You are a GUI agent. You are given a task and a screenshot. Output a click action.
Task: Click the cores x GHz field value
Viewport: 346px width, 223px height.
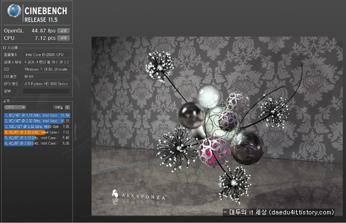[x=46, y=62]
